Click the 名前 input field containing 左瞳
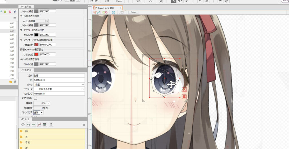 59,75
